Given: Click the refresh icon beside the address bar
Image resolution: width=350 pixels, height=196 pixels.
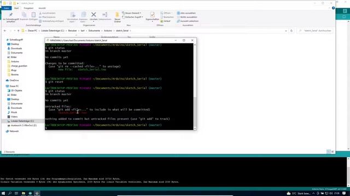Looking at the screenshot, I should click(x=291, y=31).
